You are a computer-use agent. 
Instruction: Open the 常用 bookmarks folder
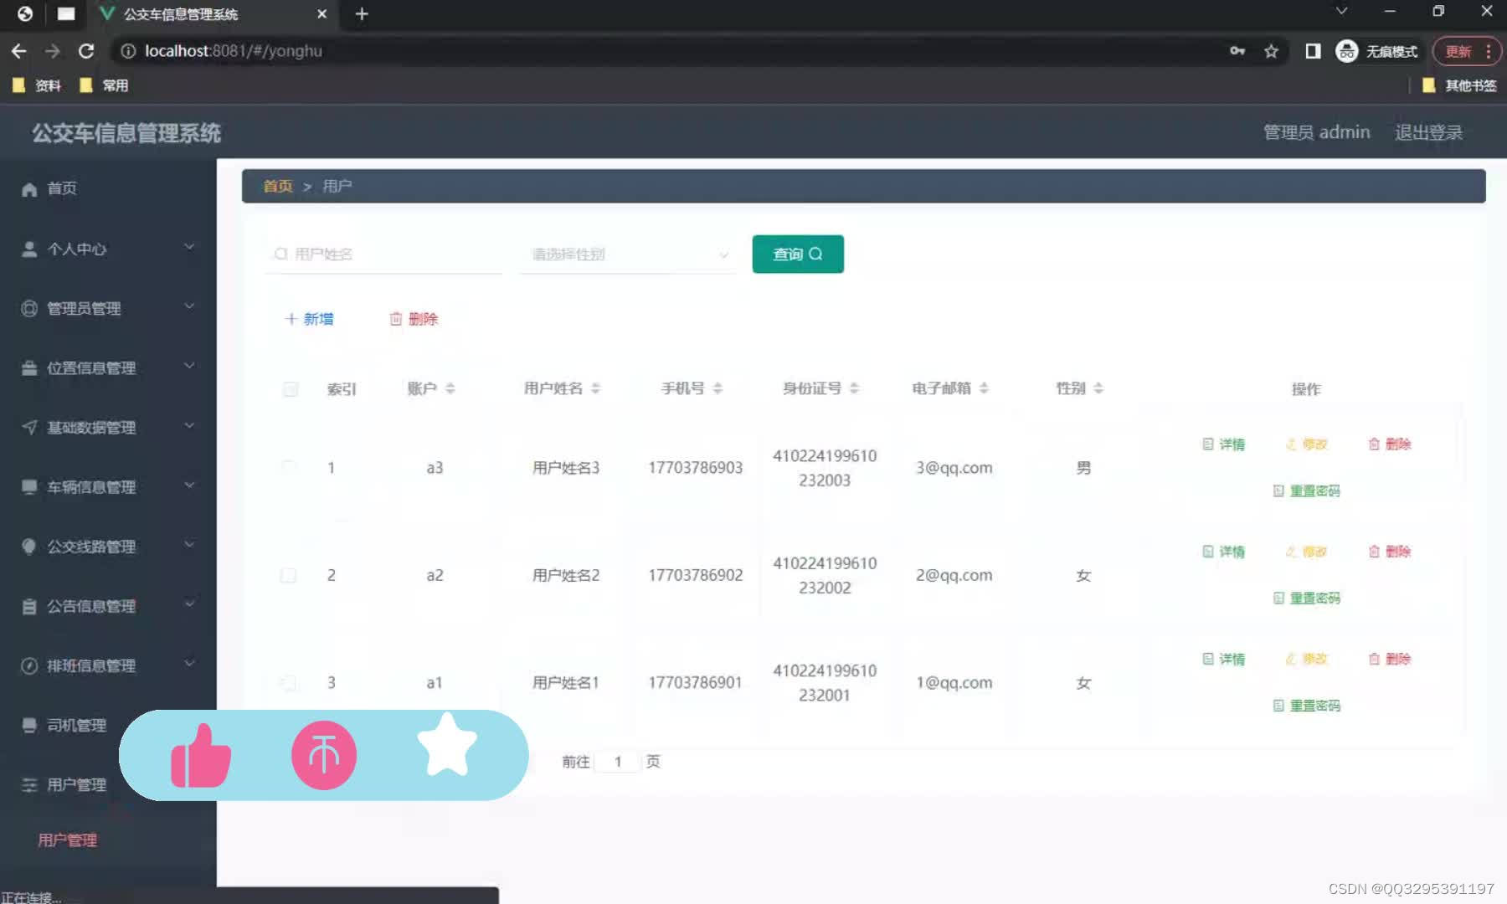pos(104,85)
